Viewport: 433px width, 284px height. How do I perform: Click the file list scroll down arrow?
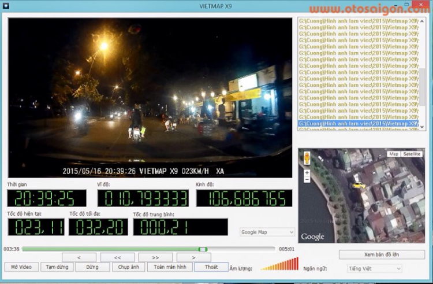422,127
